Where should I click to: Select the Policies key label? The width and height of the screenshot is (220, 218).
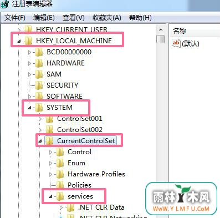click(79, 185)
